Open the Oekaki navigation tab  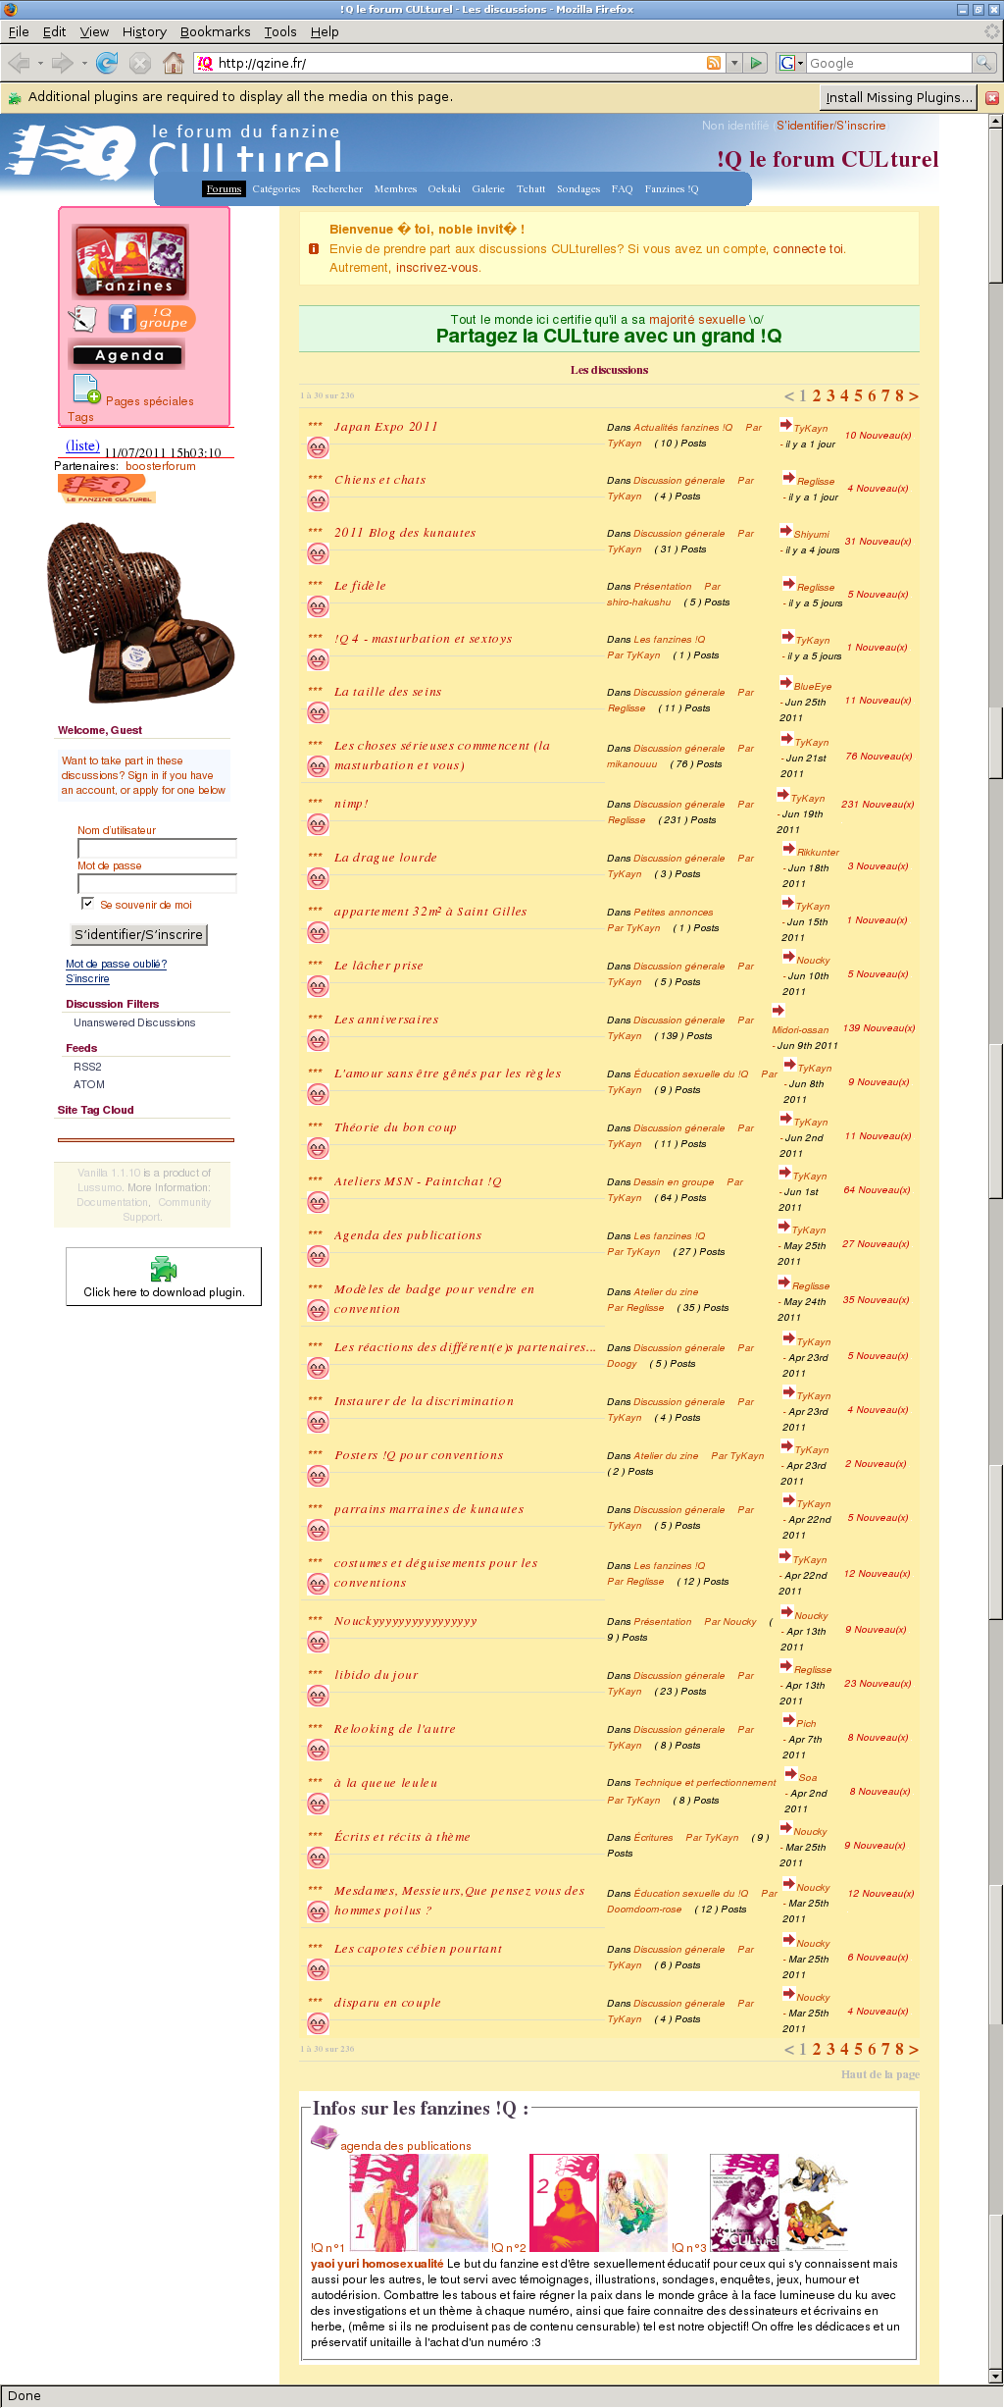click(444, 189)
